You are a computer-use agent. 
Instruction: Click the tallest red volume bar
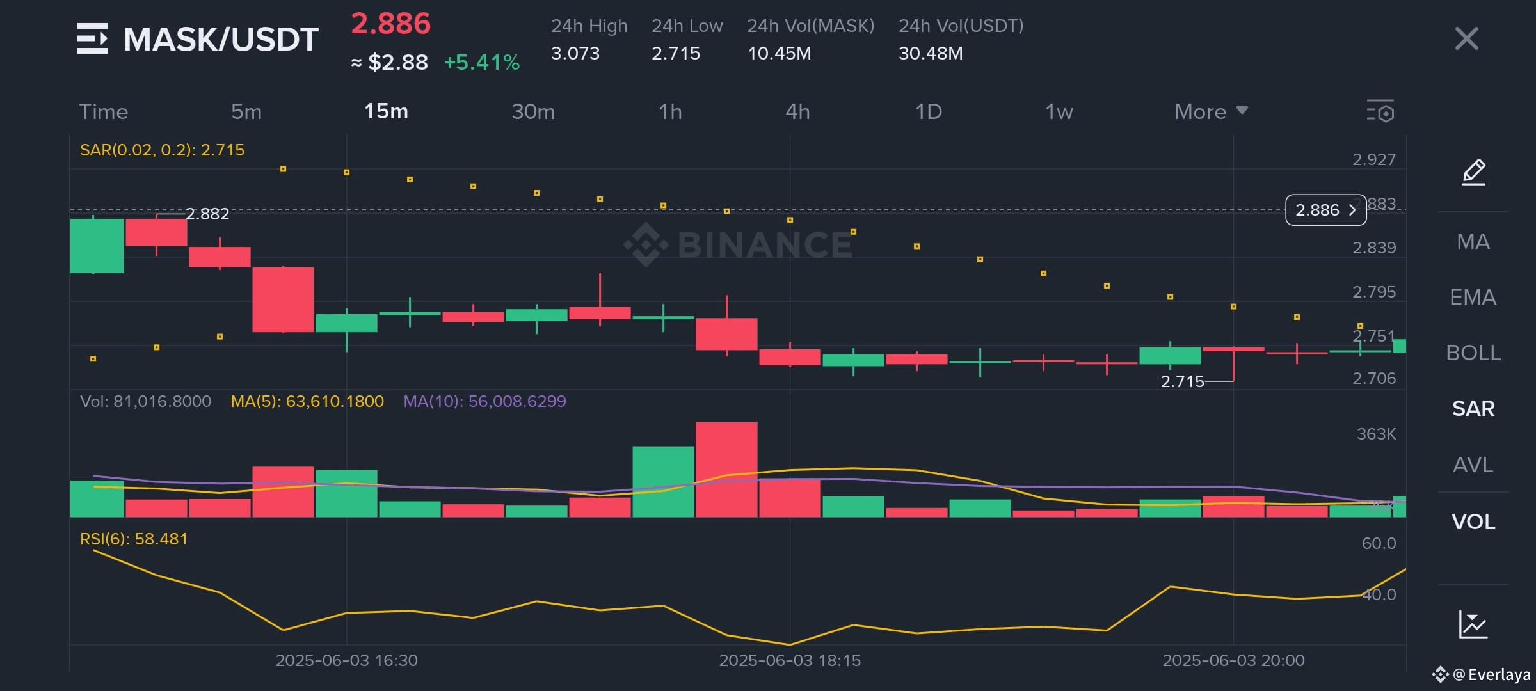726,470
